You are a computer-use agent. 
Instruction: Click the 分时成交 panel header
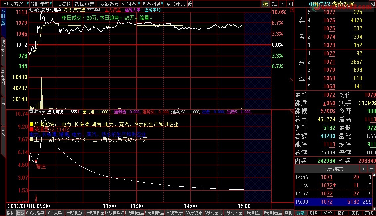pos(335,169)
